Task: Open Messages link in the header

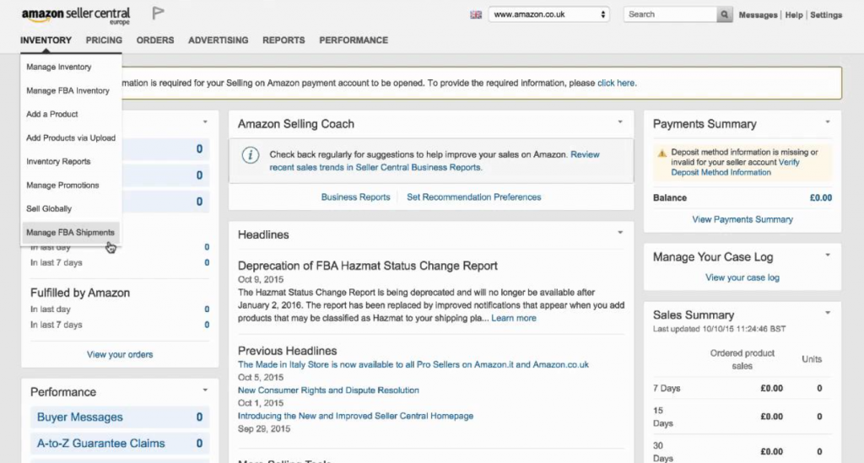Action: pyautogui.click(x=758, y=15)
